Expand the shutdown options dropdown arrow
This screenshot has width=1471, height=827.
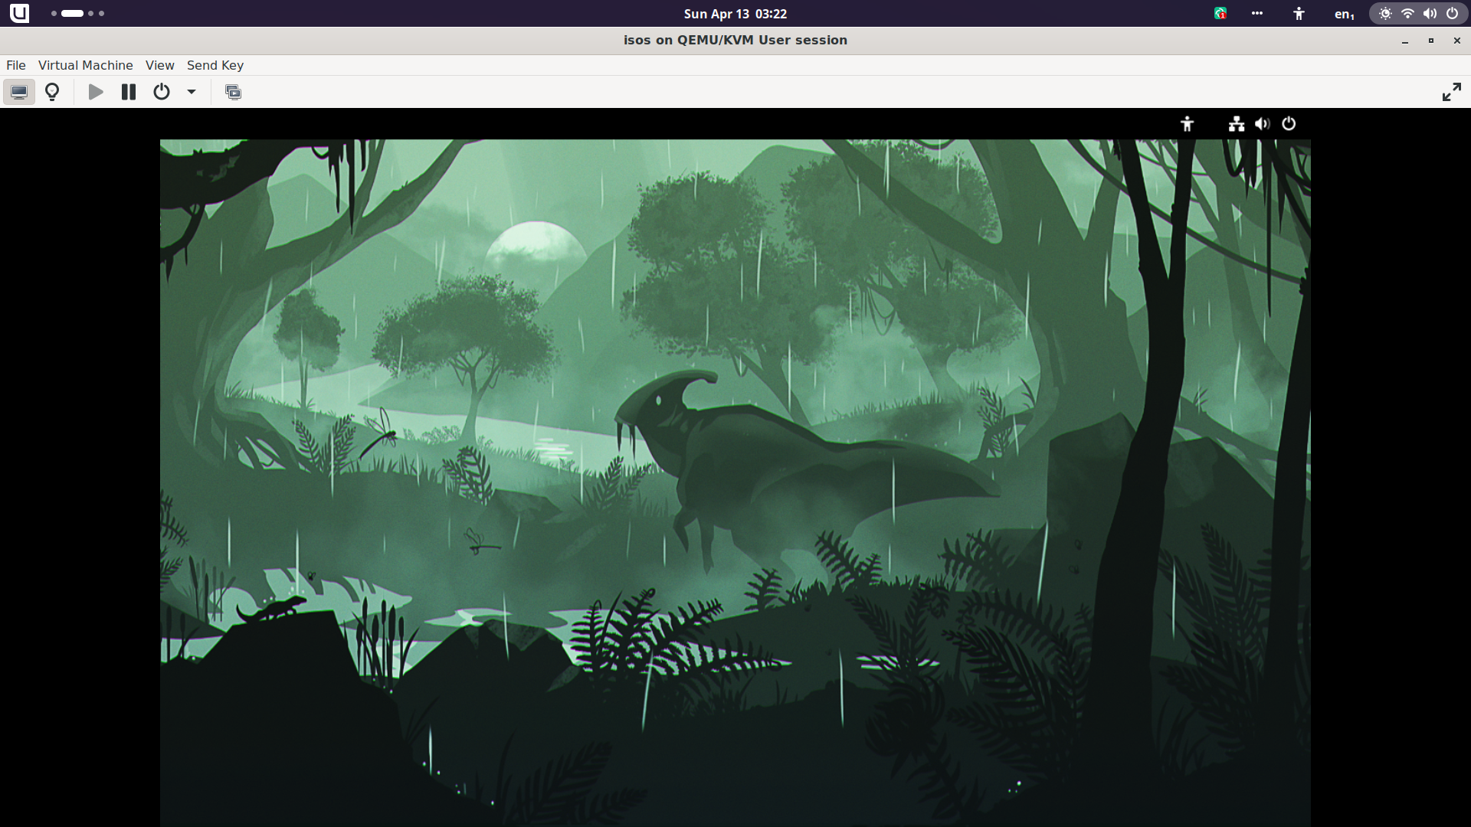pos(192,92)
